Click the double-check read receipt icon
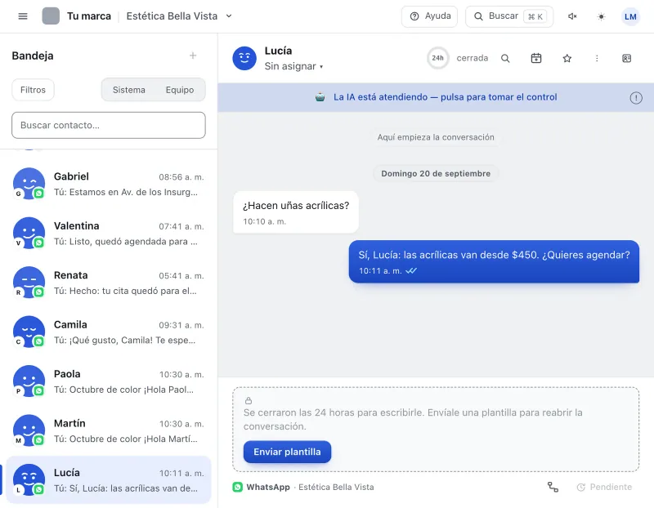Viewport: 654px width, 508px height. click(x=411, y=270)
